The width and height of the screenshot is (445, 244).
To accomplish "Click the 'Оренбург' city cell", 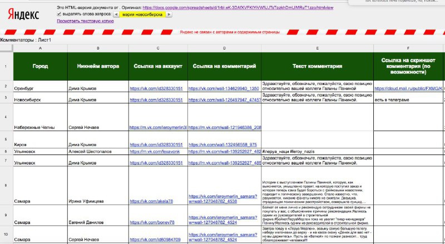I will point(40,86).
